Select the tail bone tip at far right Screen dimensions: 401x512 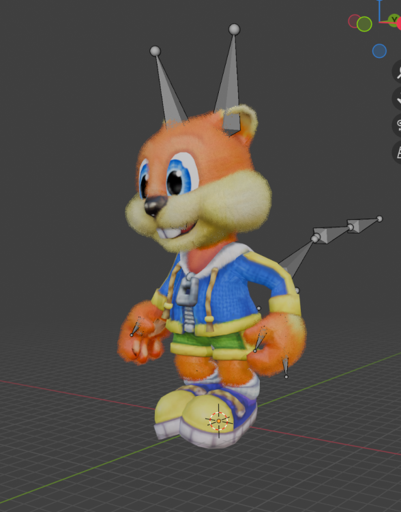(x=379, y=218)
